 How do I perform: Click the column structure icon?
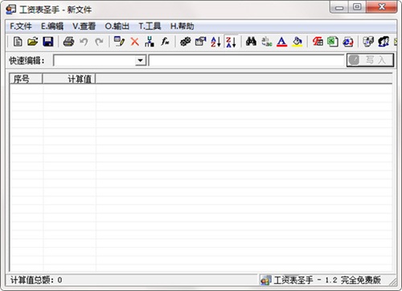(150, 42)
